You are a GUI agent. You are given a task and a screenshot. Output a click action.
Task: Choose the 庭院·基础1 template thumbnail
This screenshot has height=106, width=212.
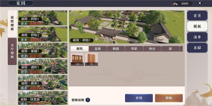[x=43, y=50]
